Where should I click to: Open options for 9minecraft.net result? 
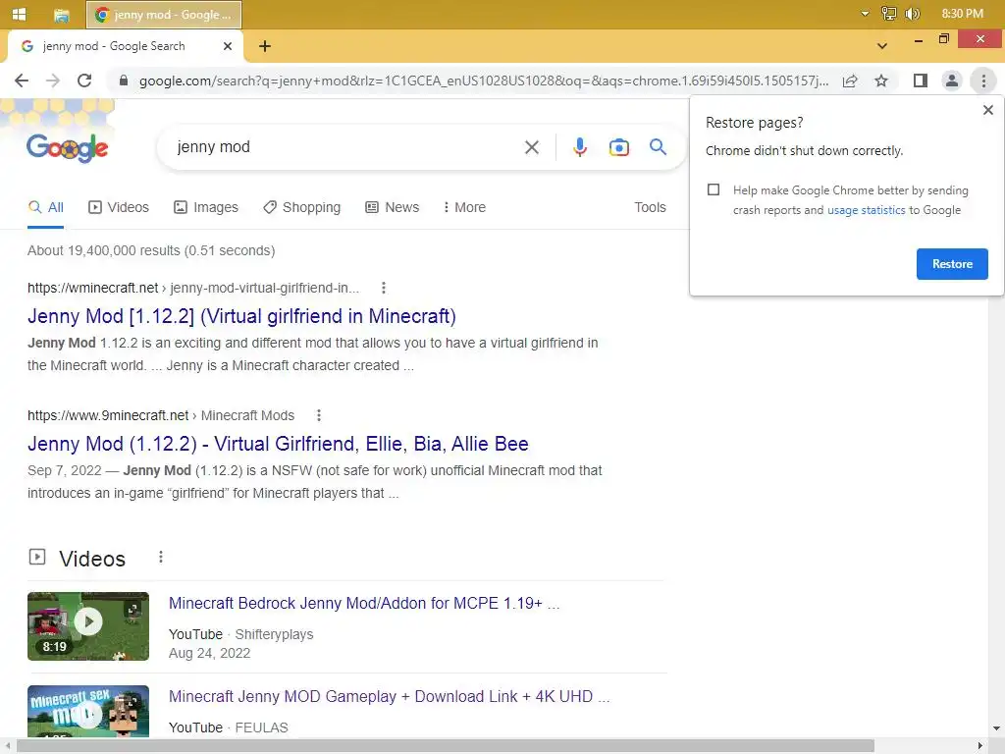click(x=319, y=415)
